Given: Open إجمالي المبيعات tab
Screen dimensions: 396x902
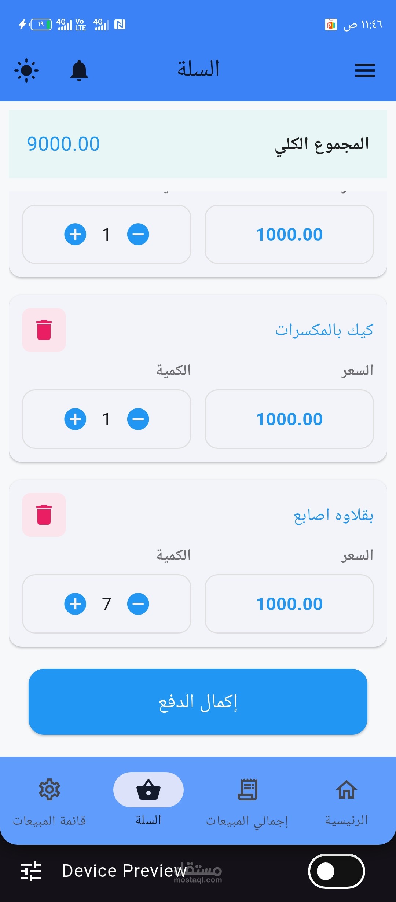Looking at the screenshot, I should point(247,802).
